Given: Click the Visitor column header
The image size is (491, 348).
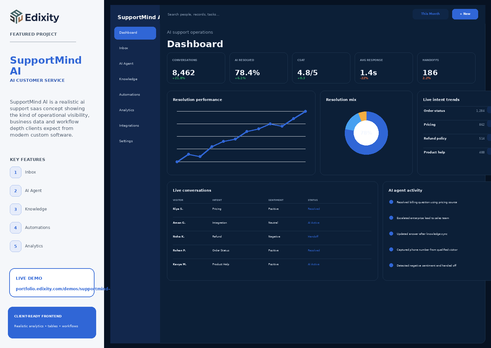Looking at the screenshot, I should coord(178,200).
